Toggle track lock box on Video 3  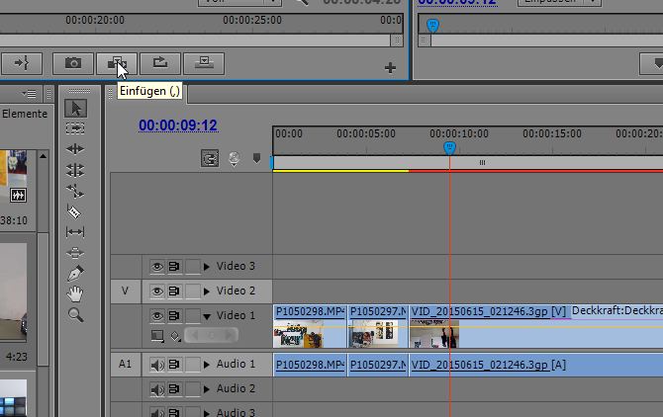pyautogui.click(x=193, y=267)
